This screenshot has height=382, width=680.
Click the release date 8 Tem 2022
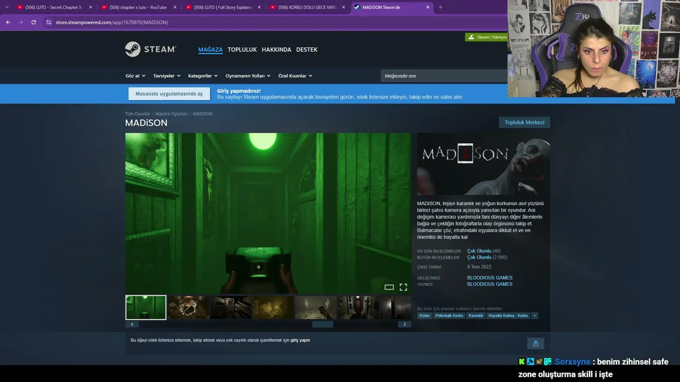pyautogui.click(x=479, y=267)
